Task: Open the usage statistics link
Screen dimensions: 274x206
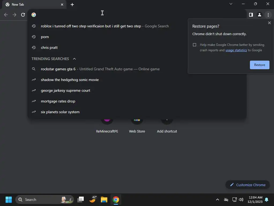Action: (236, 50)
